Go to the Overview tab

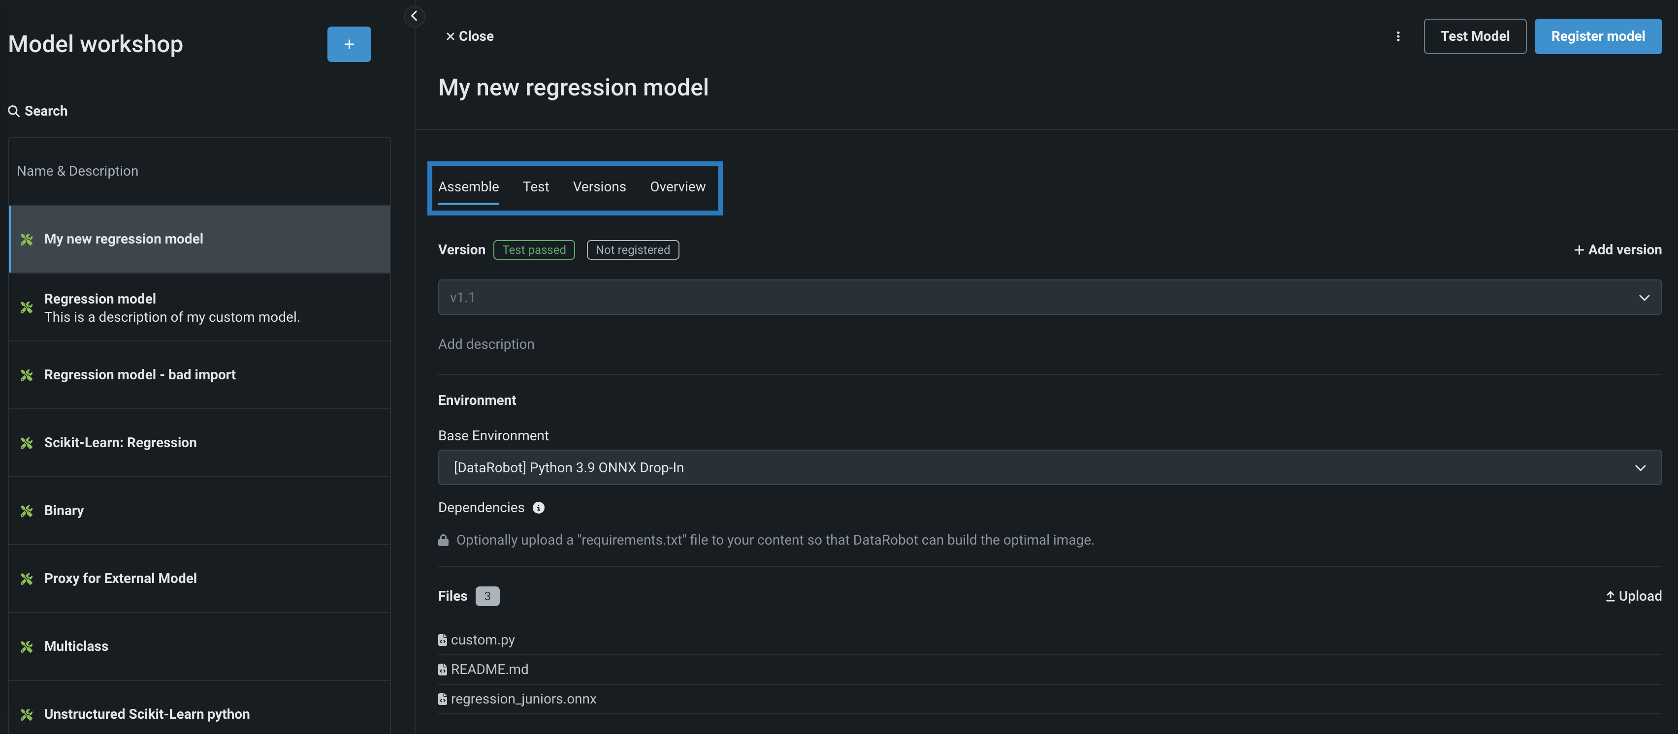(677, 187)
